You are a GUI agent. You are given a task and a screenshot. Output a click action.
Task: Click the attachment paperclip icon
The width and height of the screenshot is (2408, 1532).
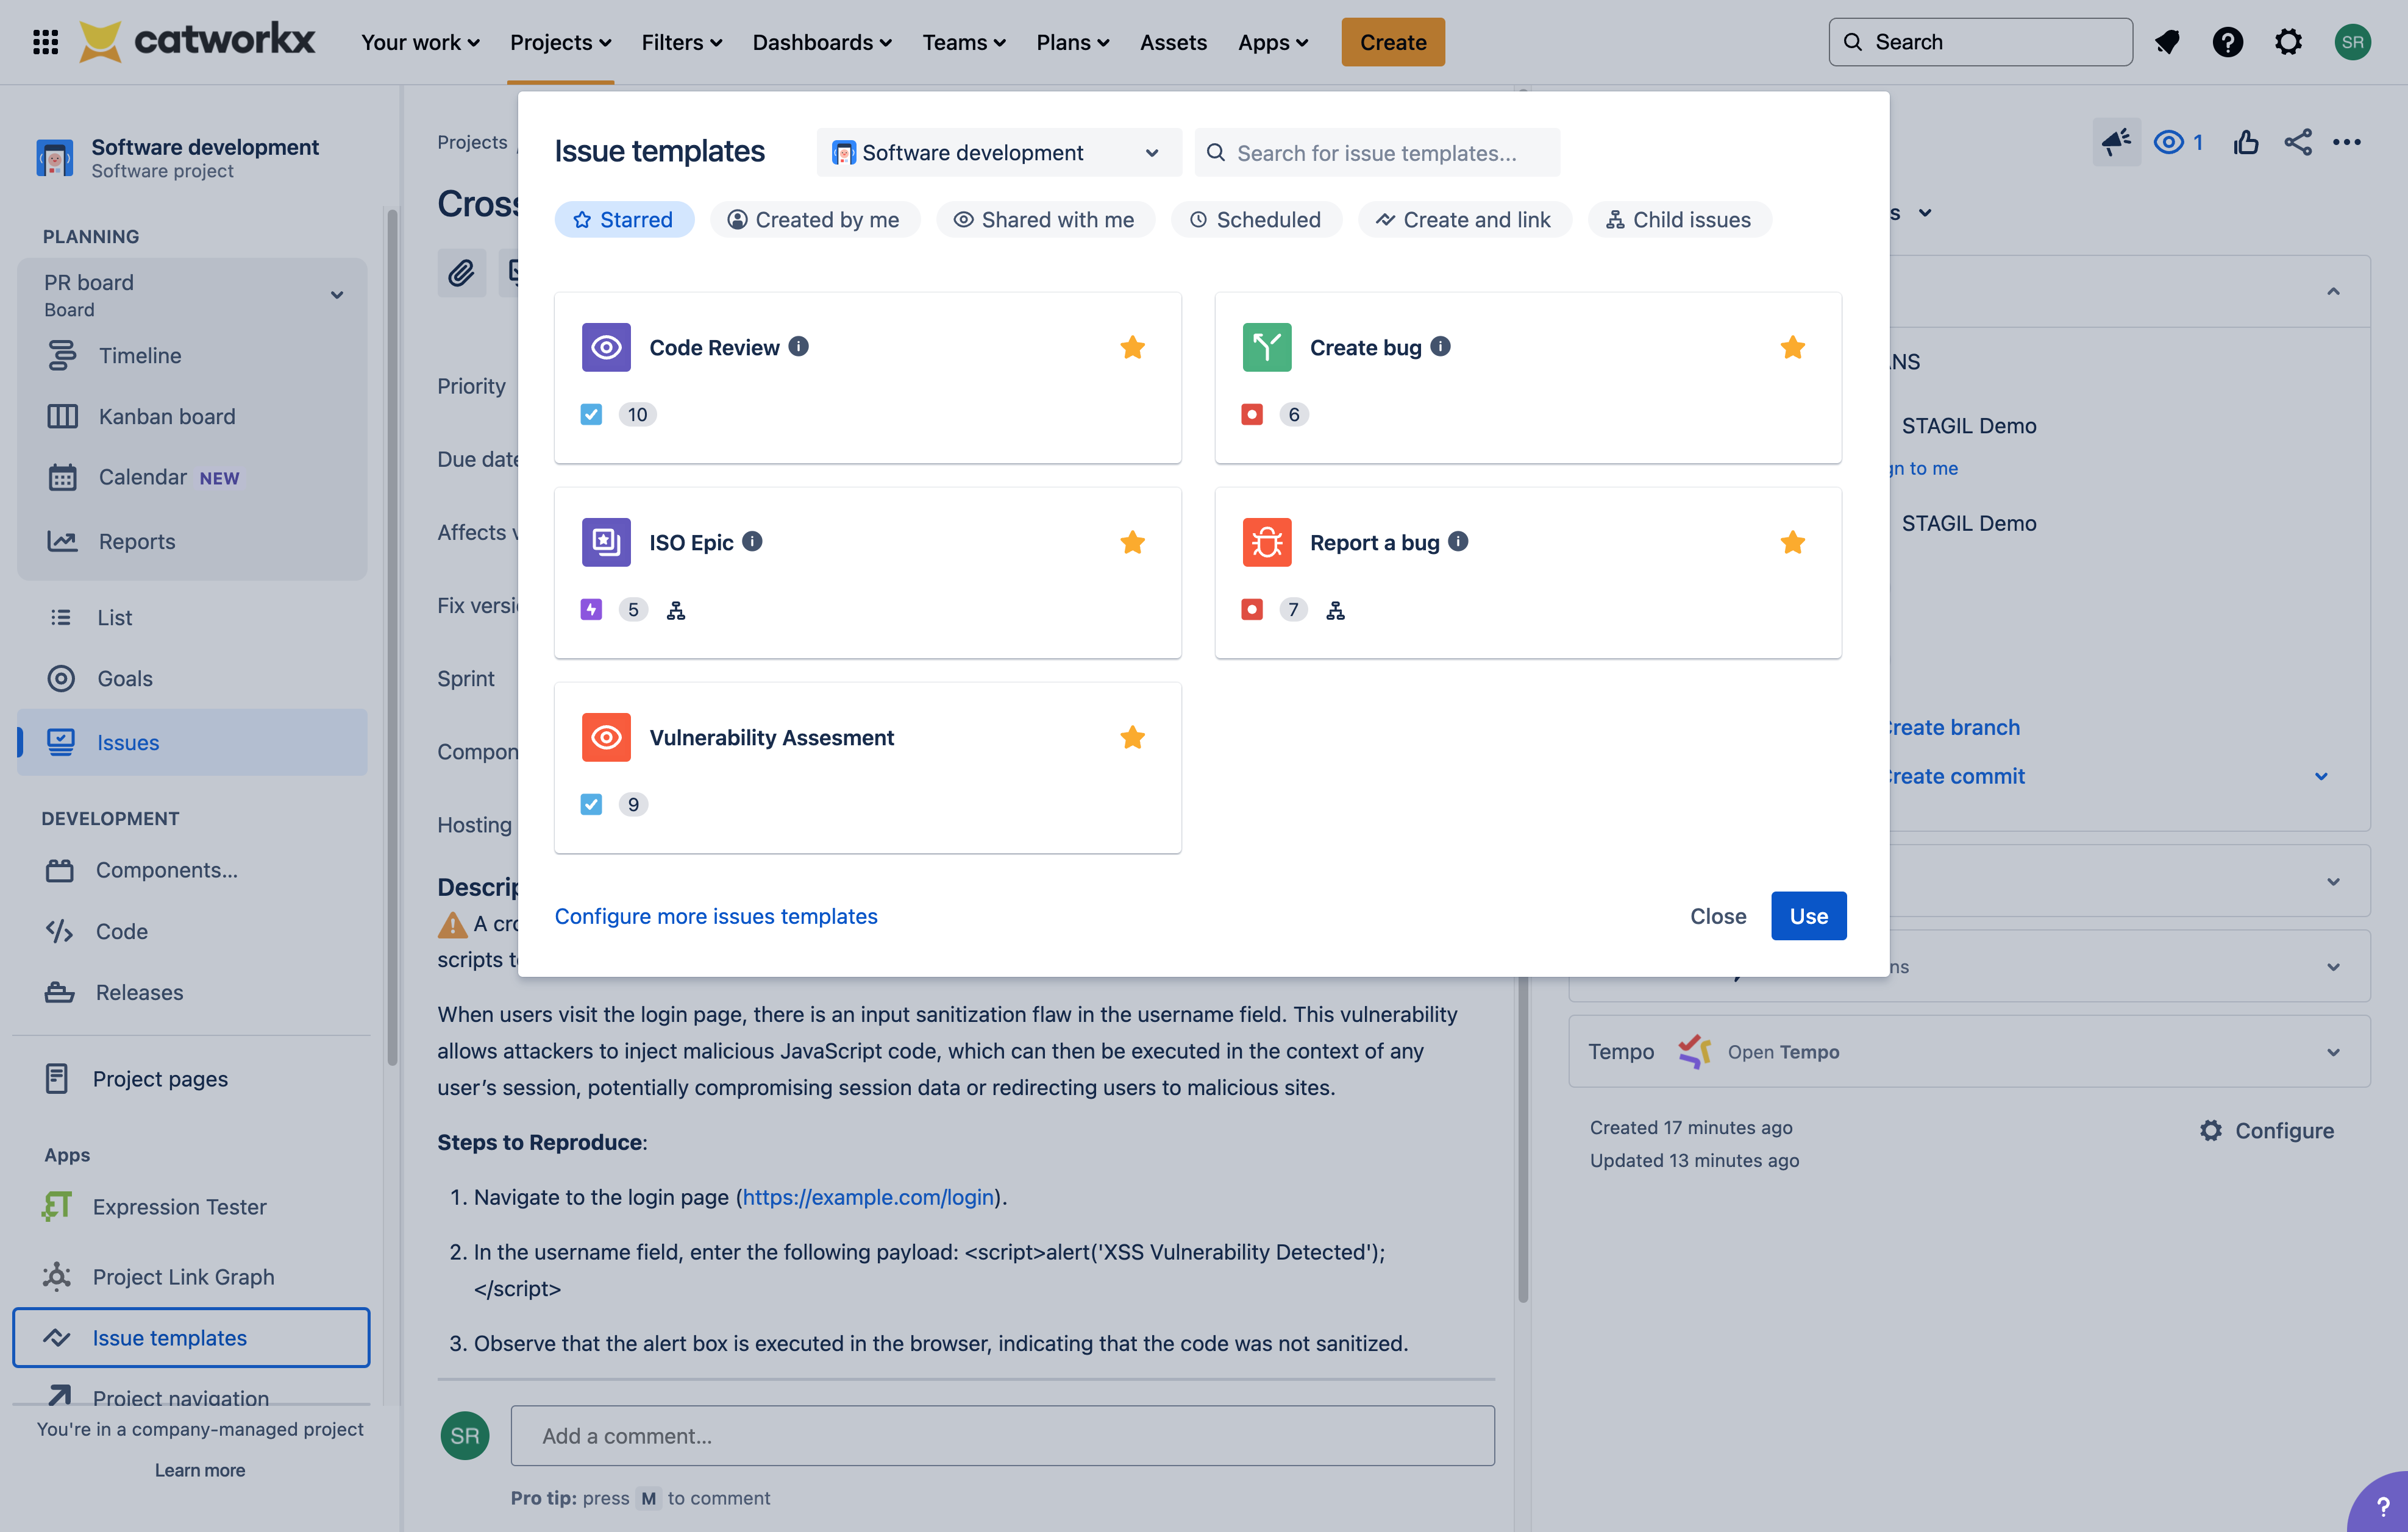click(461, 272)
